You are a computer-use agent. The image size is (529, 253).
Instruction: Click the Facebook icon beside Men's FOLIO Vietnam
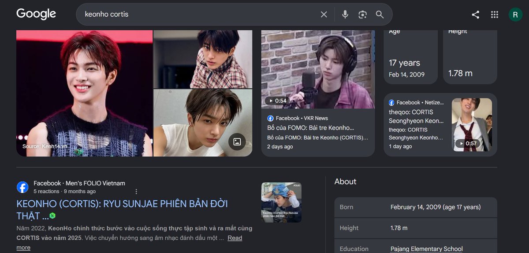tap(22, 187)
